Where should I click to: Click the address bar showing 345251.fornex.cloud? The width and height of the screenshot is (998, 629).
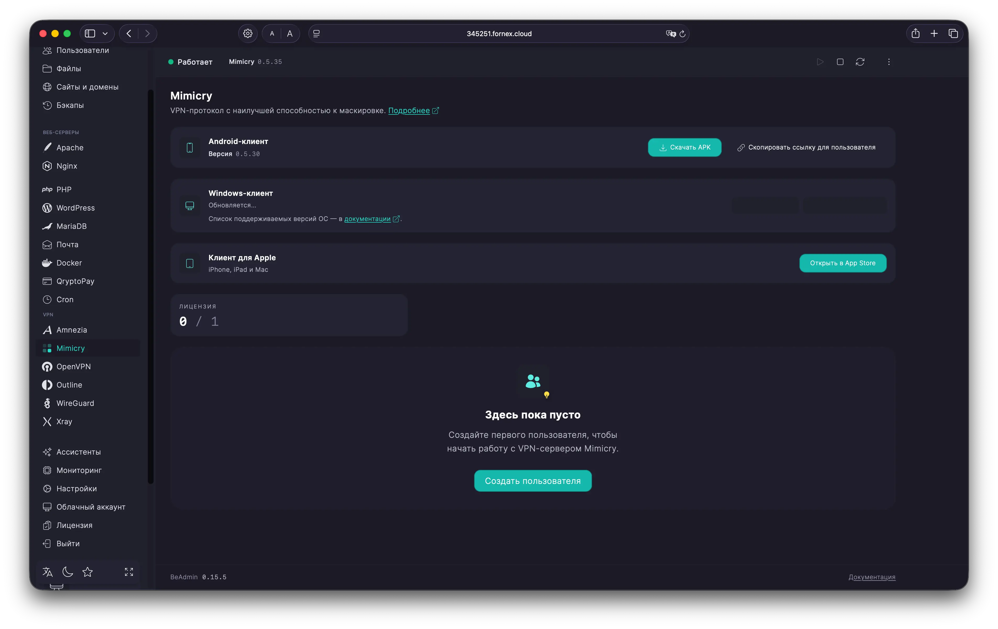pos(498,34)
